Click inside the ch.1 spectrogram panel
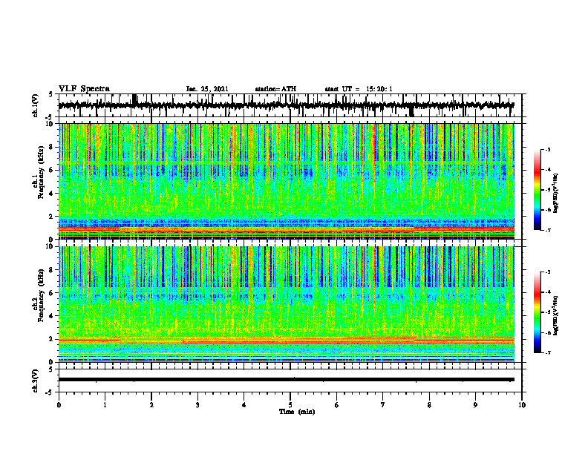This screenshot has width=588, height=454. click(x=286, y=181)
